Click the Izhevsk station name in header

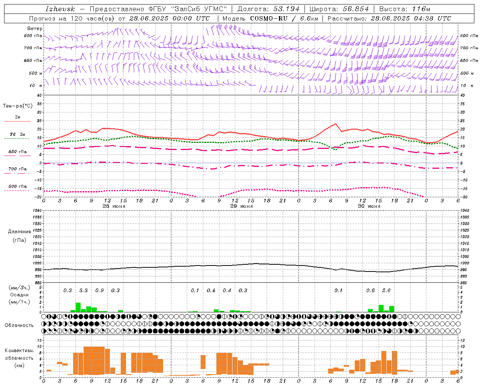point(60,9)
